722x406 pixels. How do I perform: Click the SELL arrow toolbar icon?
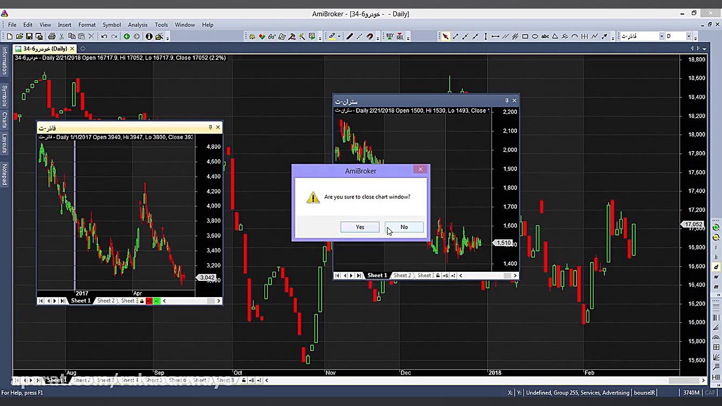pyautogui.click(x=400, y=37)
